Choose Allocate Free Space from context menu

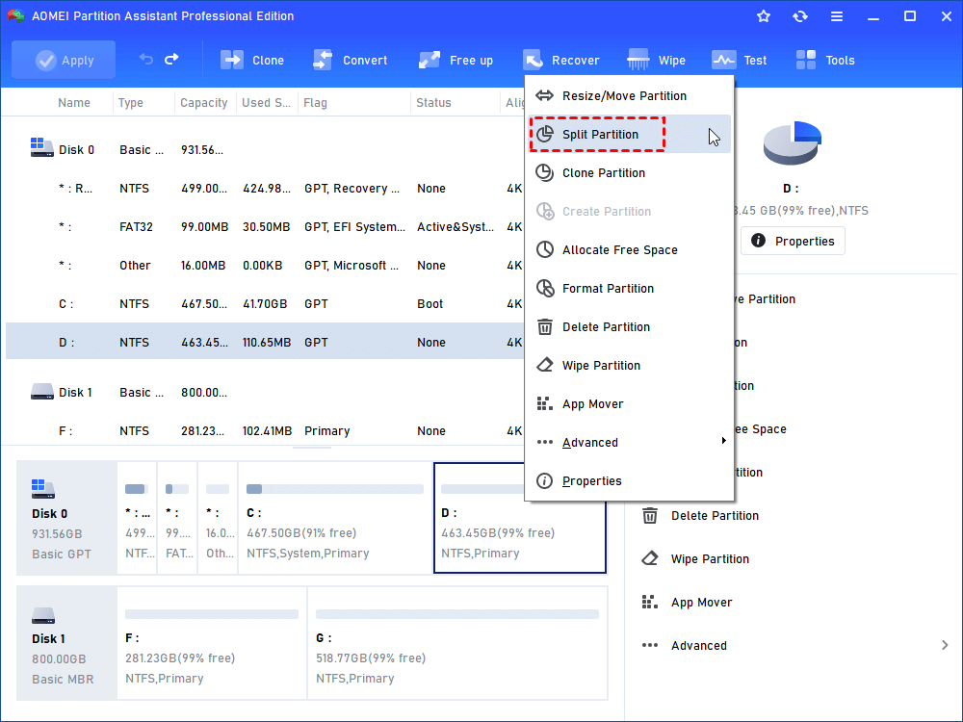[629, 250]
